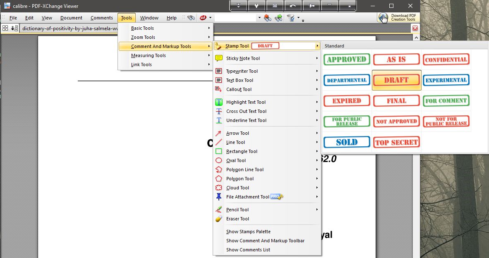Open the Link Tools submenu

pos(165,64)
